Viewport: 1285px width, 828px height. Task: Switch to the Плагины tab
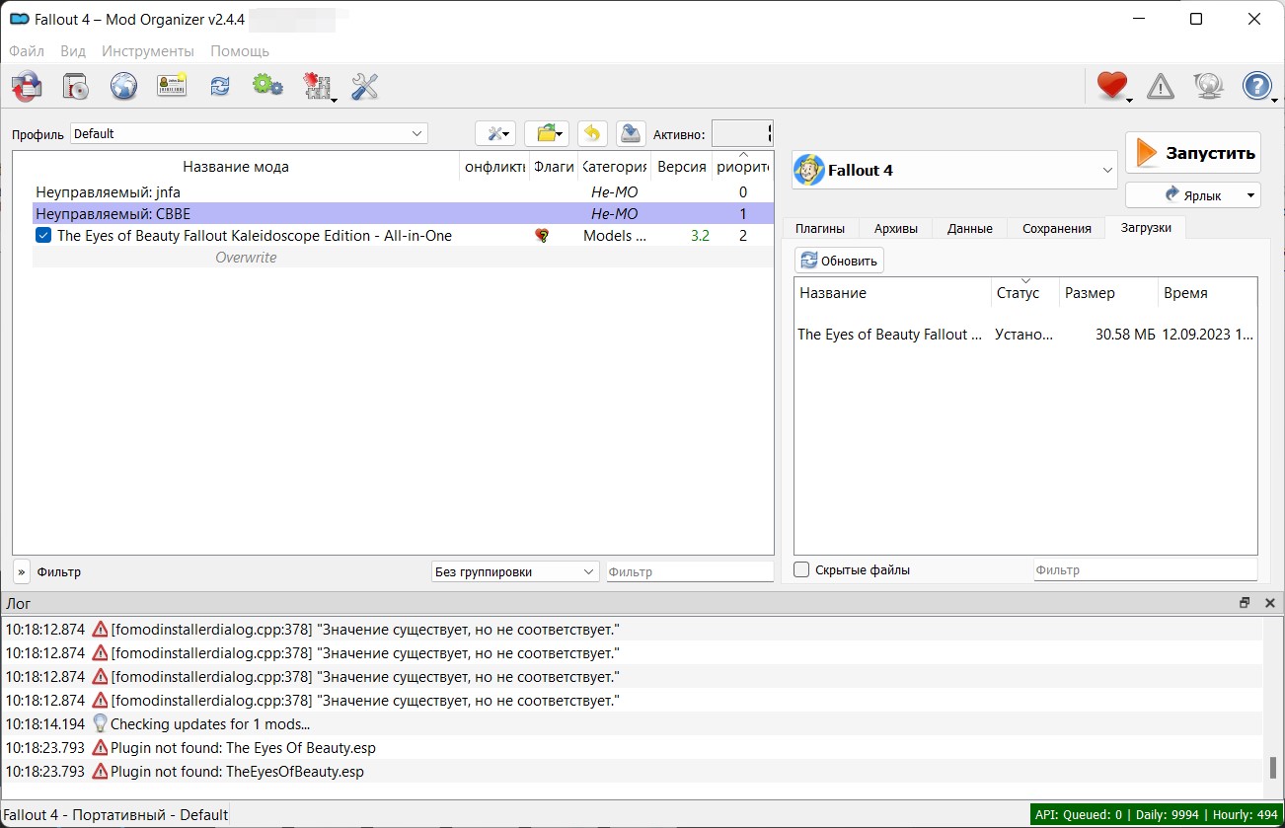click(820, 228)
